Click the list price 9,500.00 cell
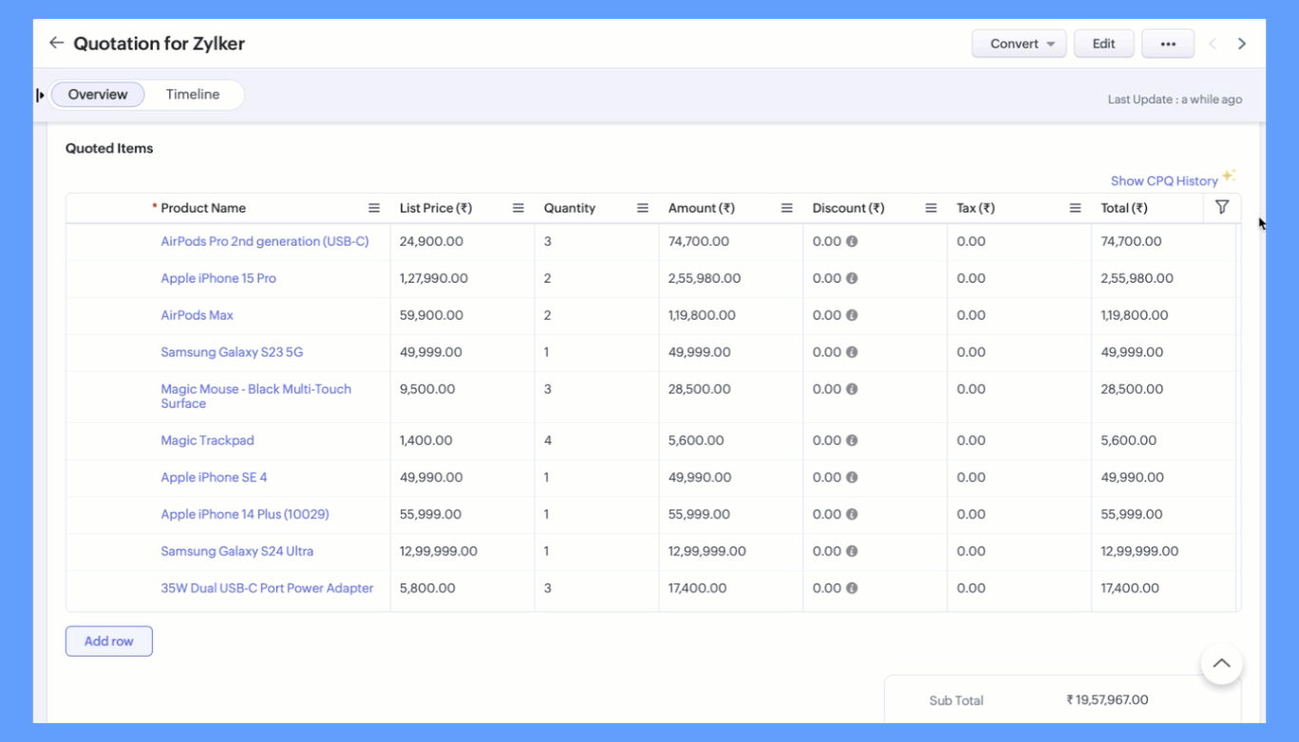The image size is (1299, 742). 427,389
